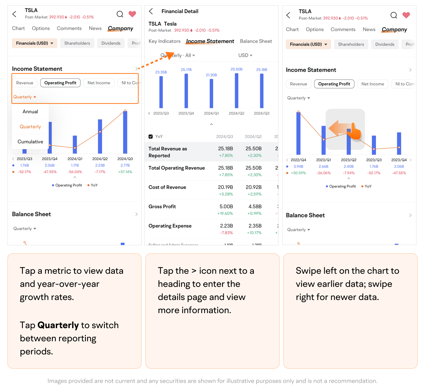Screen dimensions: 425x389
Task: Tap the search icon in right TSLA panel
Action: coord(394,15)
